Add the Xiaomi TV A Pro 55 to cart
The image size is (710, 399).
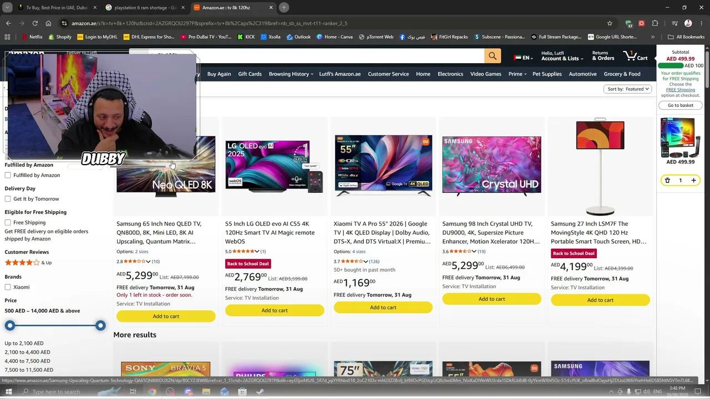click(383, 308)
